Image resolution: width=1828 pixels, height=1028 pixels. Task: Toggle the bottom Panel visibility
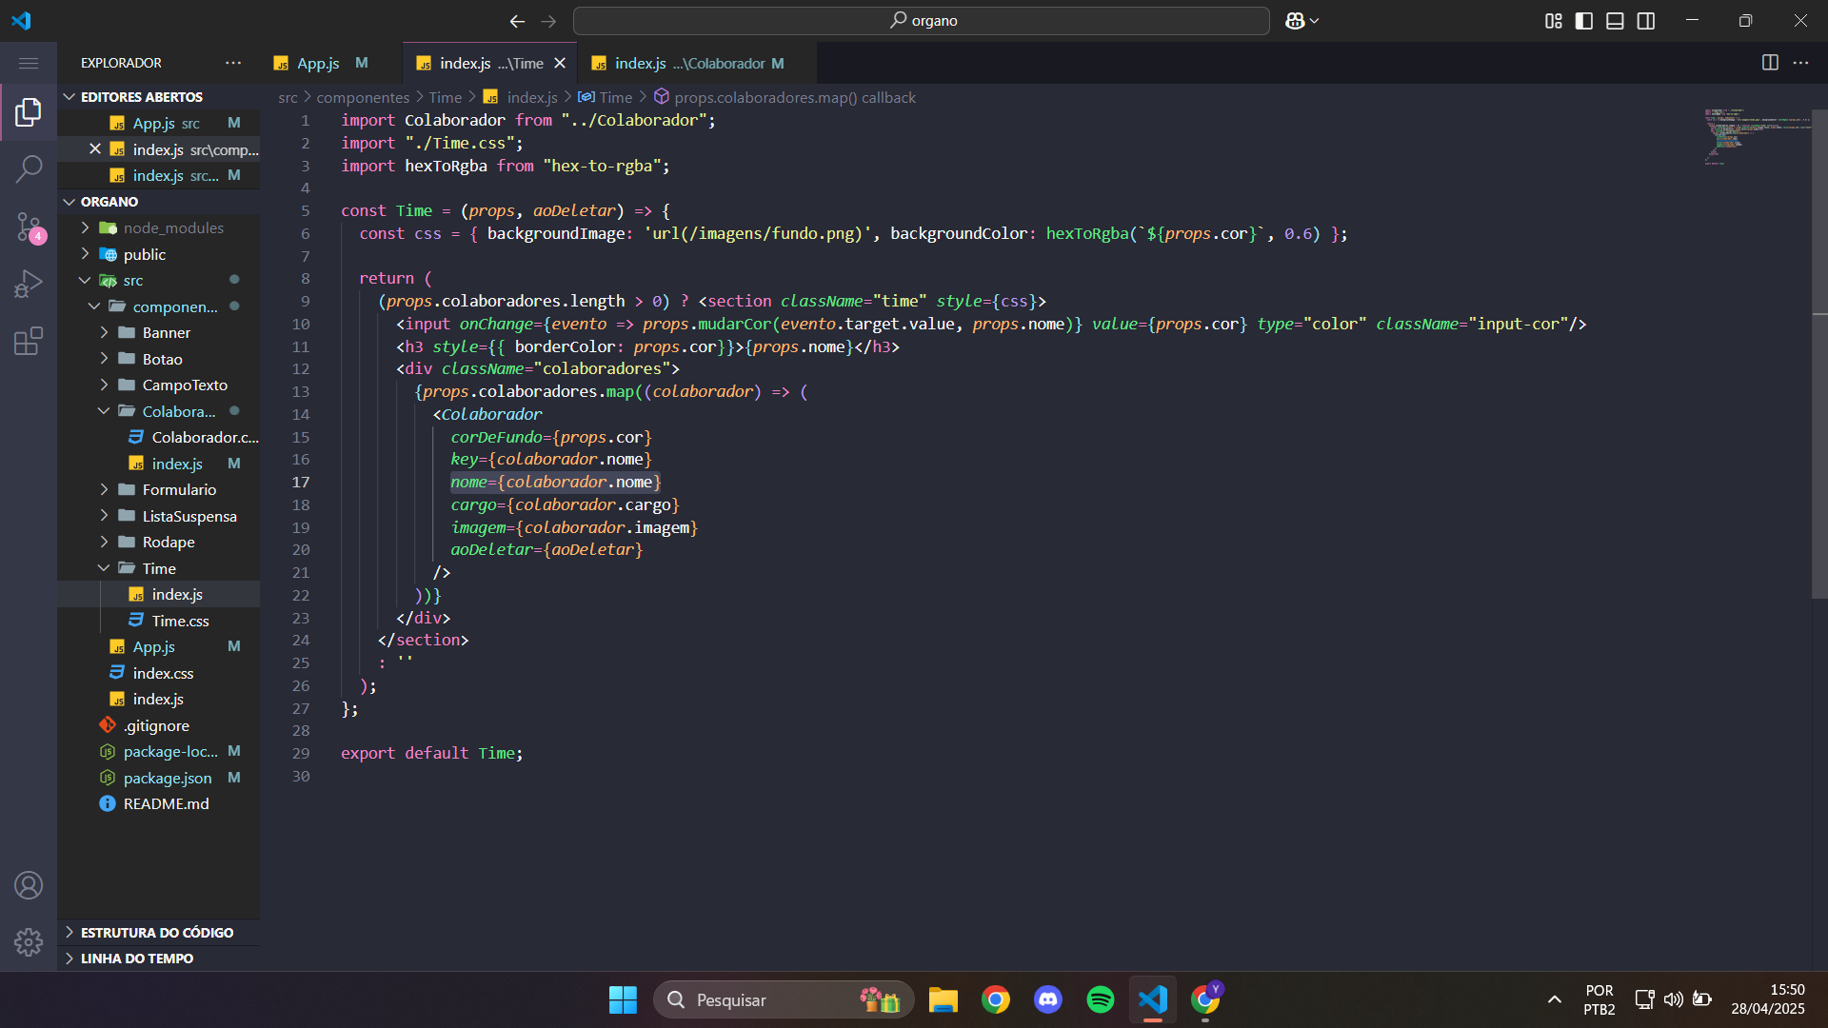(x=1615, y=21)
